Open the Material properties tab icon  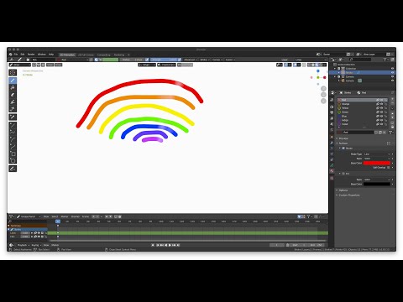pos(332,171)
